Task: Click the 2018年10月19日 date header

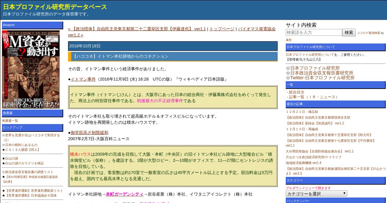Action: point(173,46)
